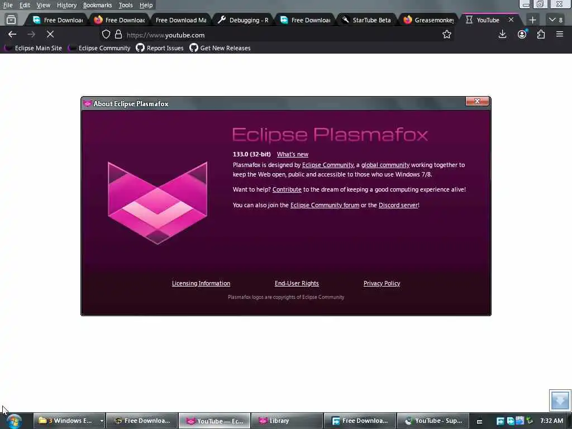Open Eclipse Main Site bookmark
The height and width of the screenshot is (429, 572).
pos(34,48)
